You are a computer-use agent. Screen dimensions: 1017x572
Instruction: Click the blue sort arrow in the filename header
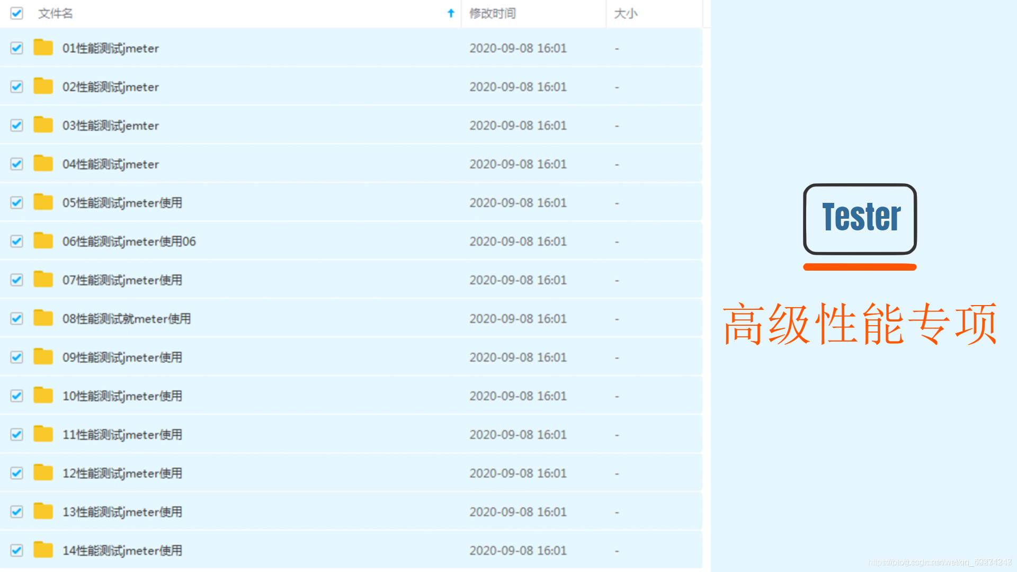pyautogui.click(x=451, y=13)
